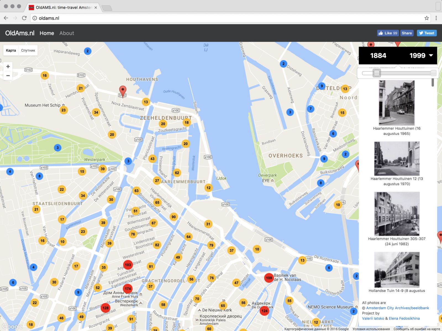442x331 pixels.
Task: Click the red cluster marker 174
Action: [x=128, y=289]
